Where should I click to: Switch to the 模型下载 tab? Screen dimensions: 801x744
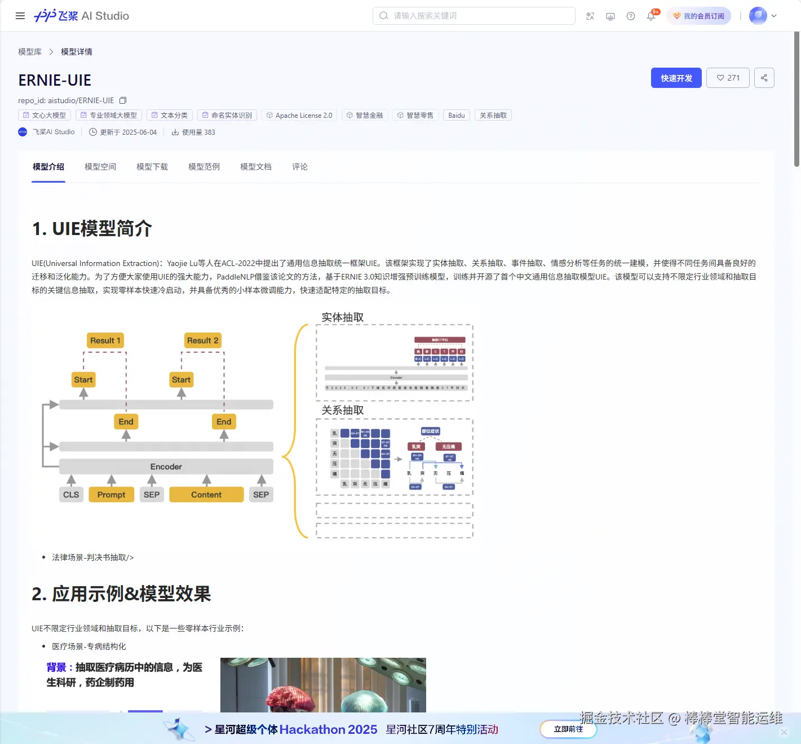(152, 167)
